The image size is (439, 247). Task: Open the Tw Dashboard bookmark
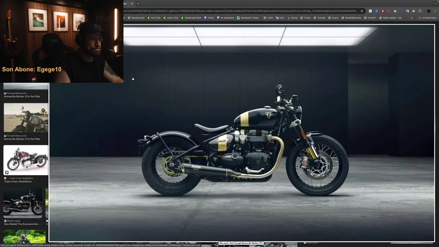225,18
